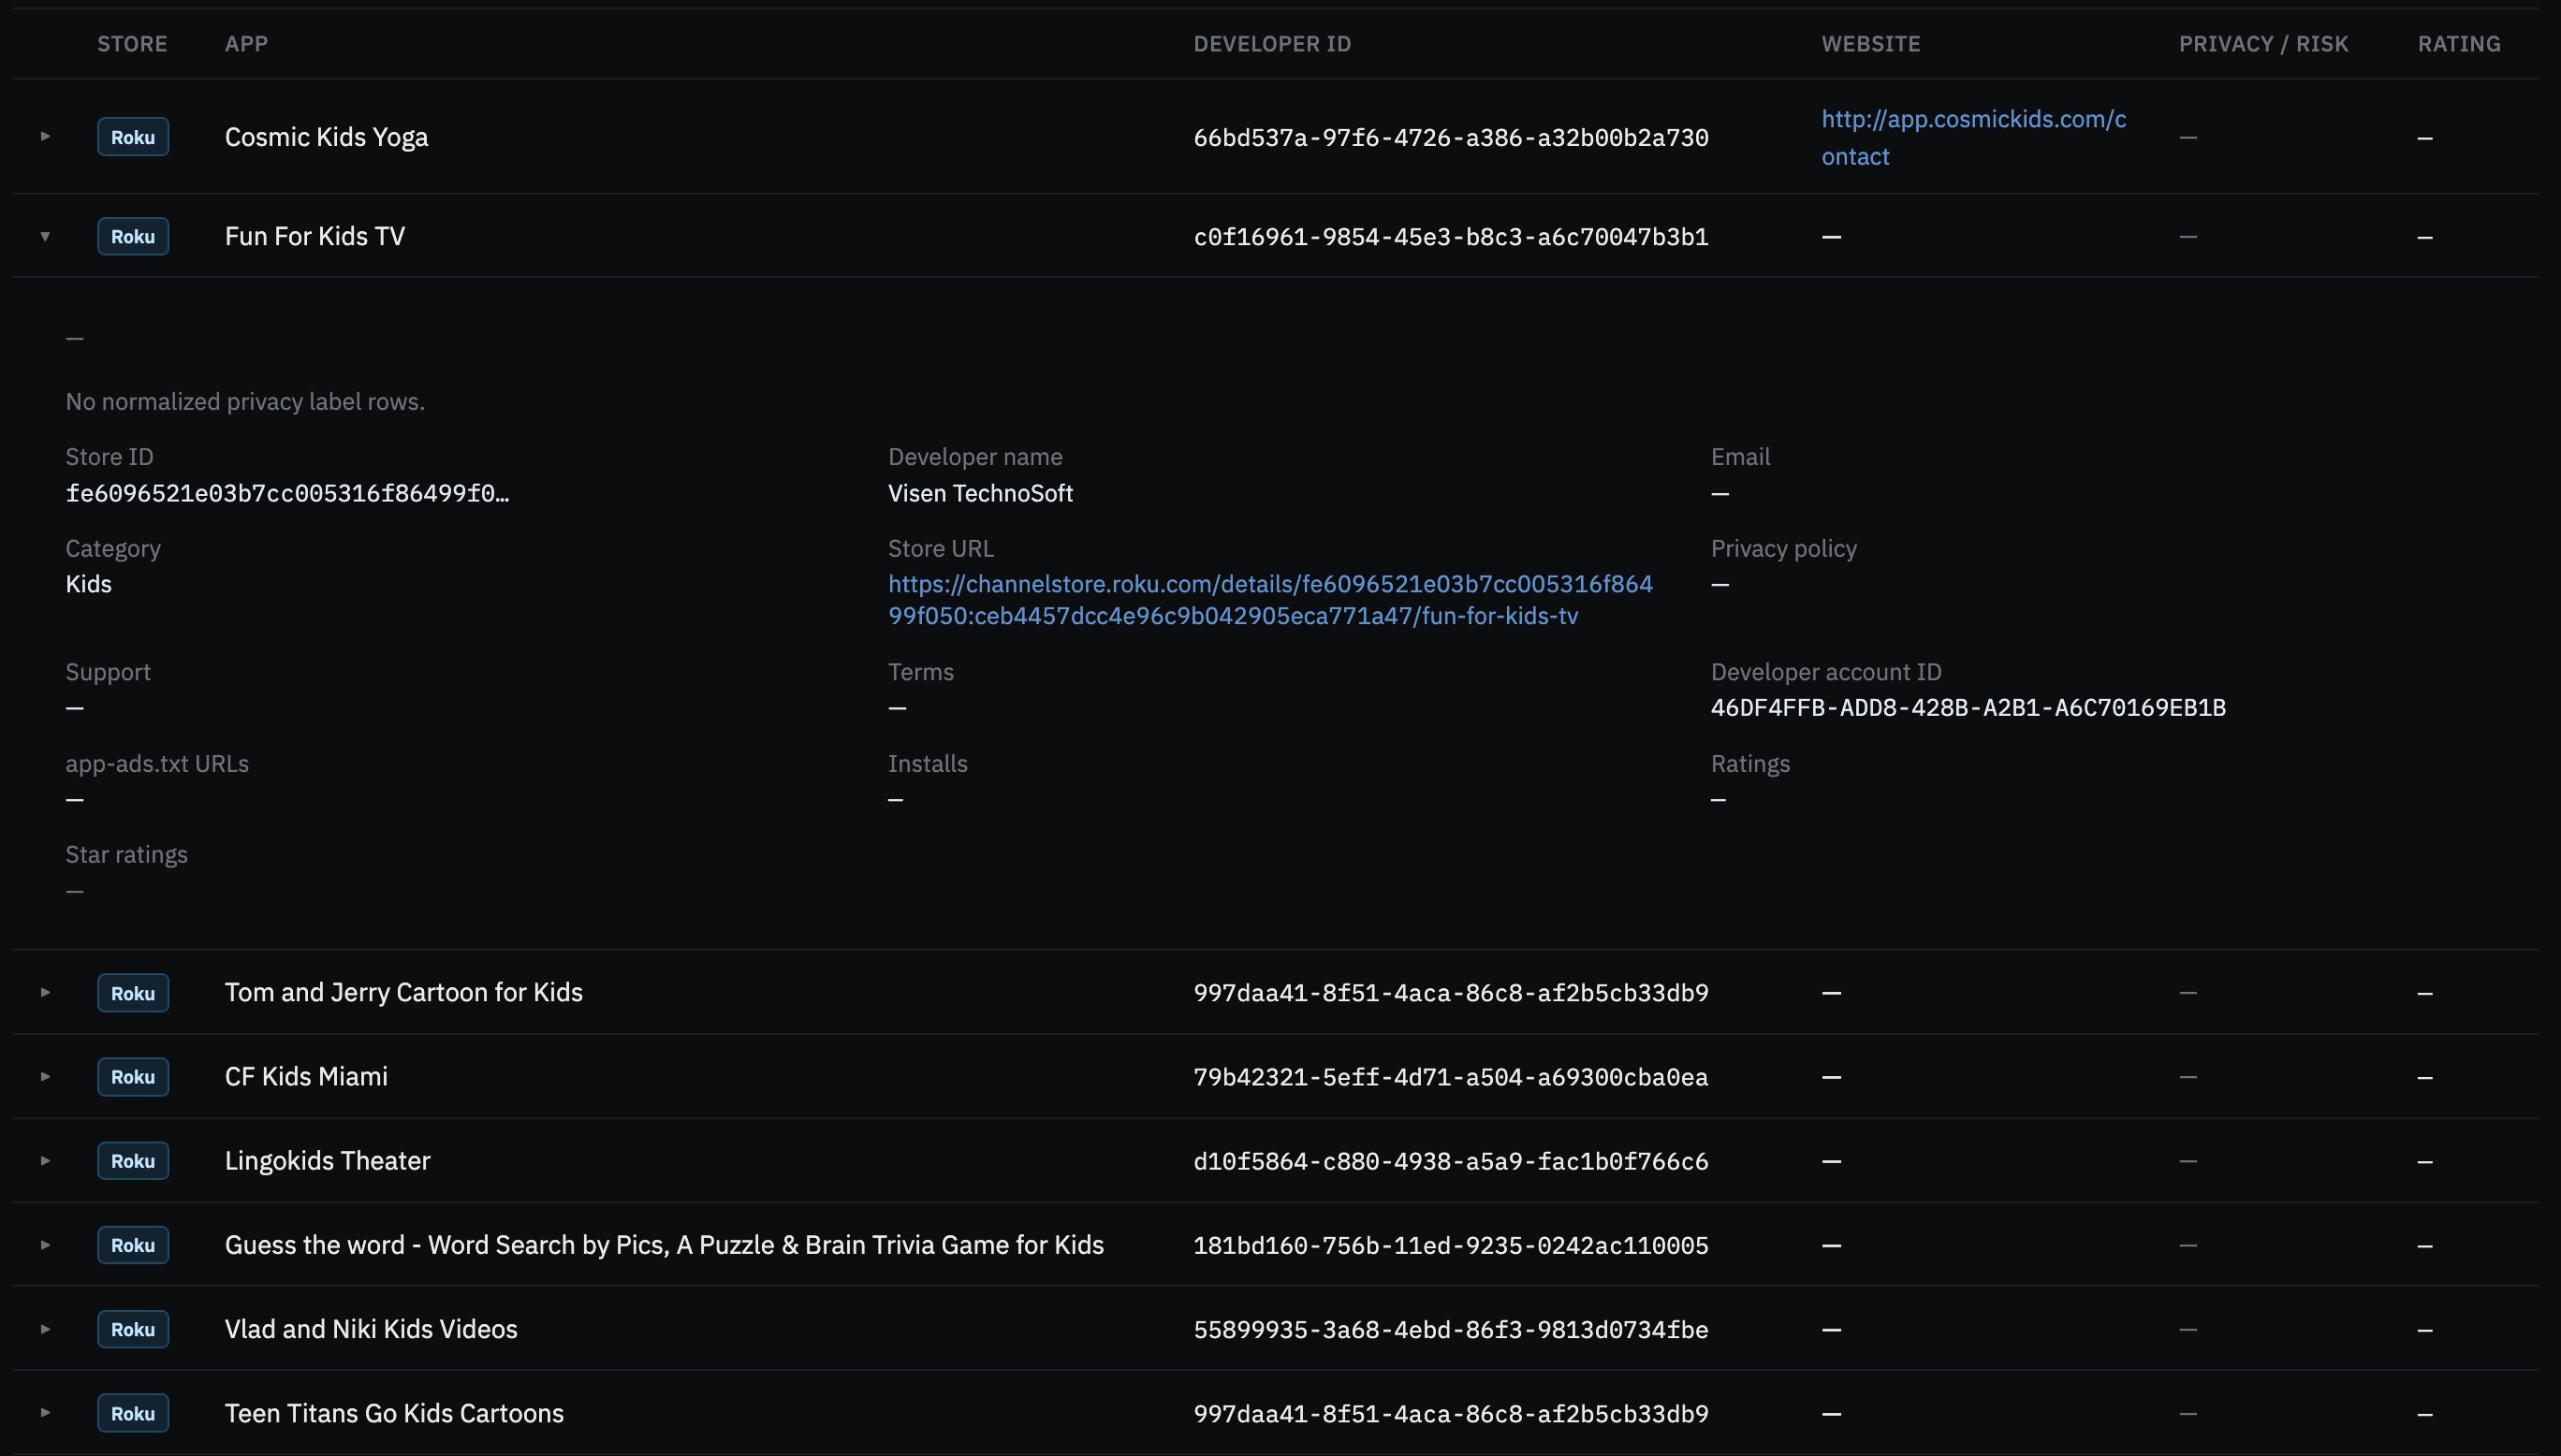Click the Installs field label

pos(927,763)
